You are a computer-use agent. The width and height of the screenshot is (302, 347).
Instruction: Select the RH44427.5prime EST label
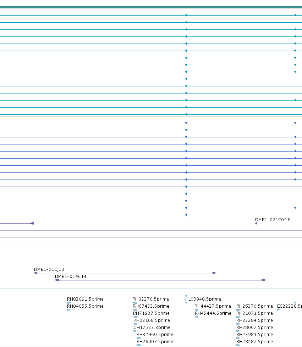pyautogui.click(x=213, y=306)
